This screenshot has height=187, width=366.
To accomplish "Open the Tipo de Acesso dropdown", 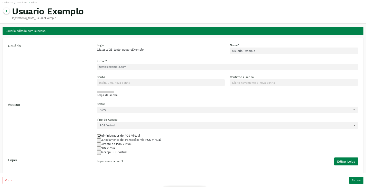I will [227, 125].
